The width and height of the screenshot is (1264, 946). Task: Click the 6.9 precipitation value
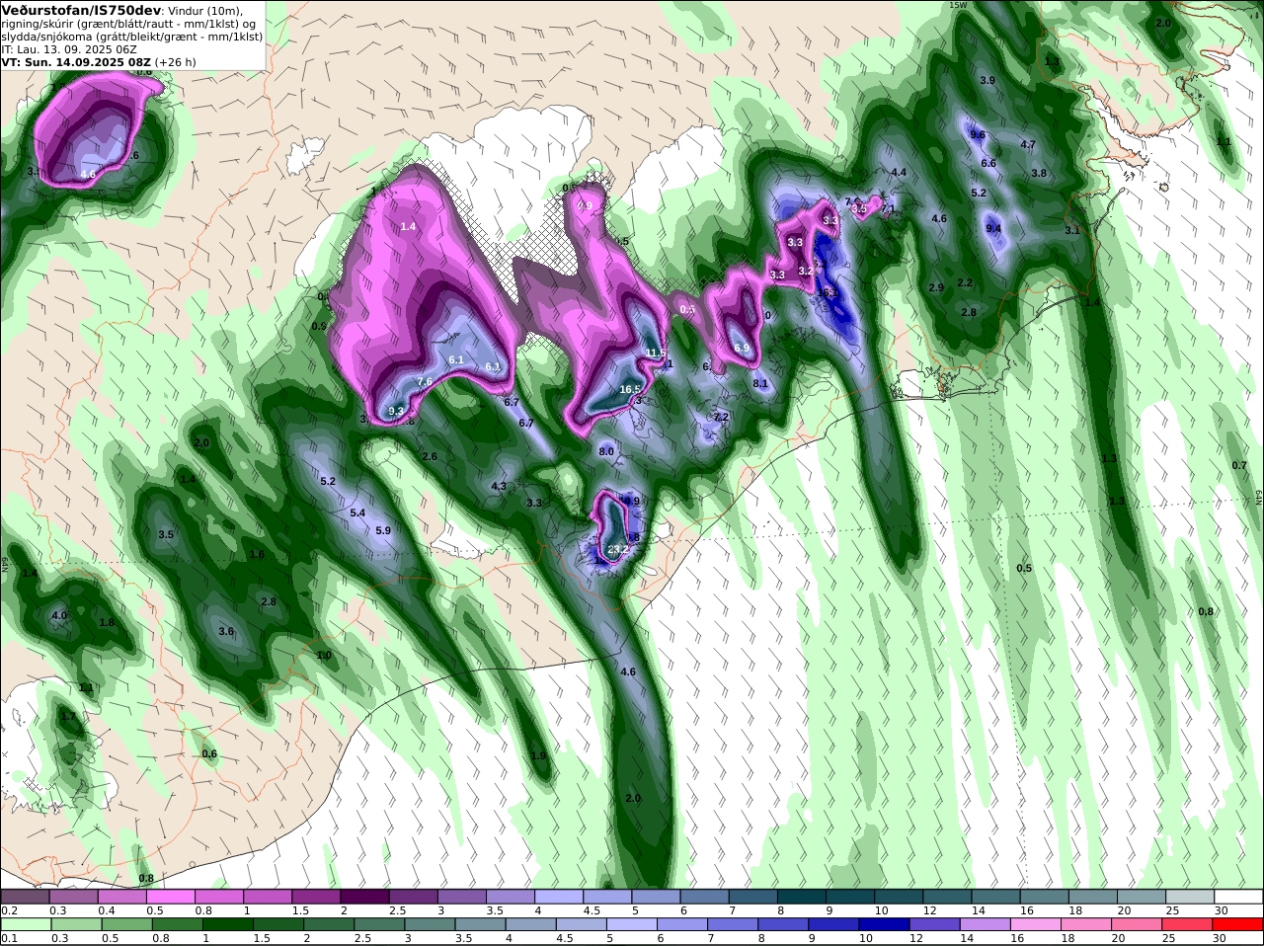coord(742,349)
